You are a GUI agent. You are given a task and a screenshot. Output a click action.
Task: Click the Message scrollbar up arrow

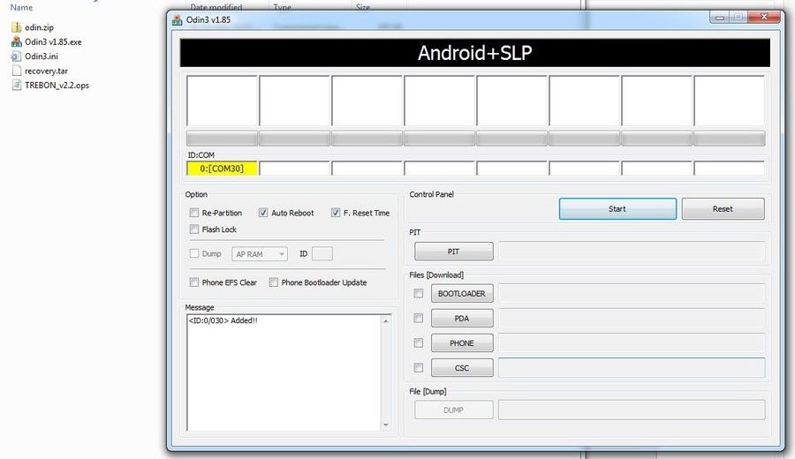[386, 320]
